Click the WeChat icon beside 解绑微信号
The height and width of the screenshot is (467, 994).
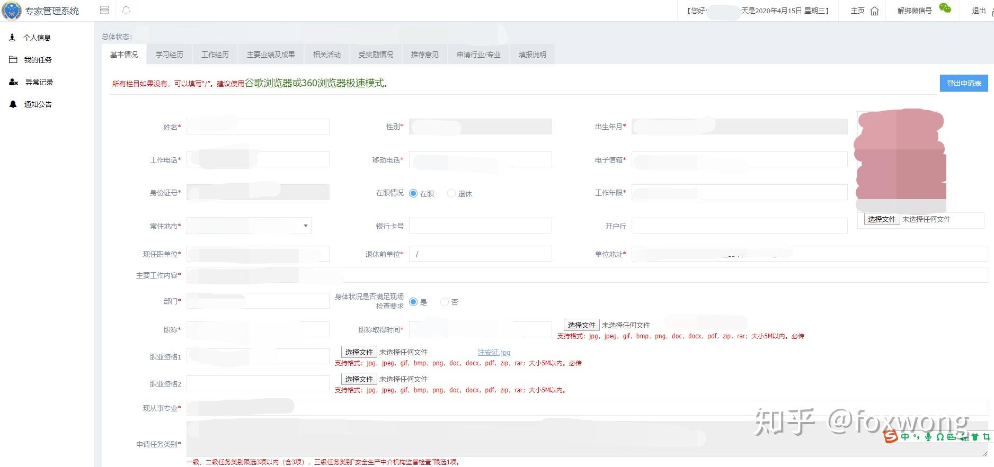pyautogui.click(x=945, y=8)
